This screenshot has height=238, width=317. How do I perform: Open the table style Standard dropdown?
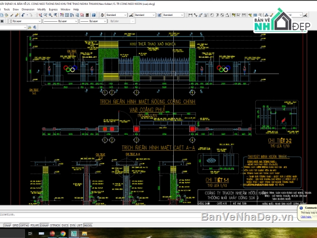173,15
